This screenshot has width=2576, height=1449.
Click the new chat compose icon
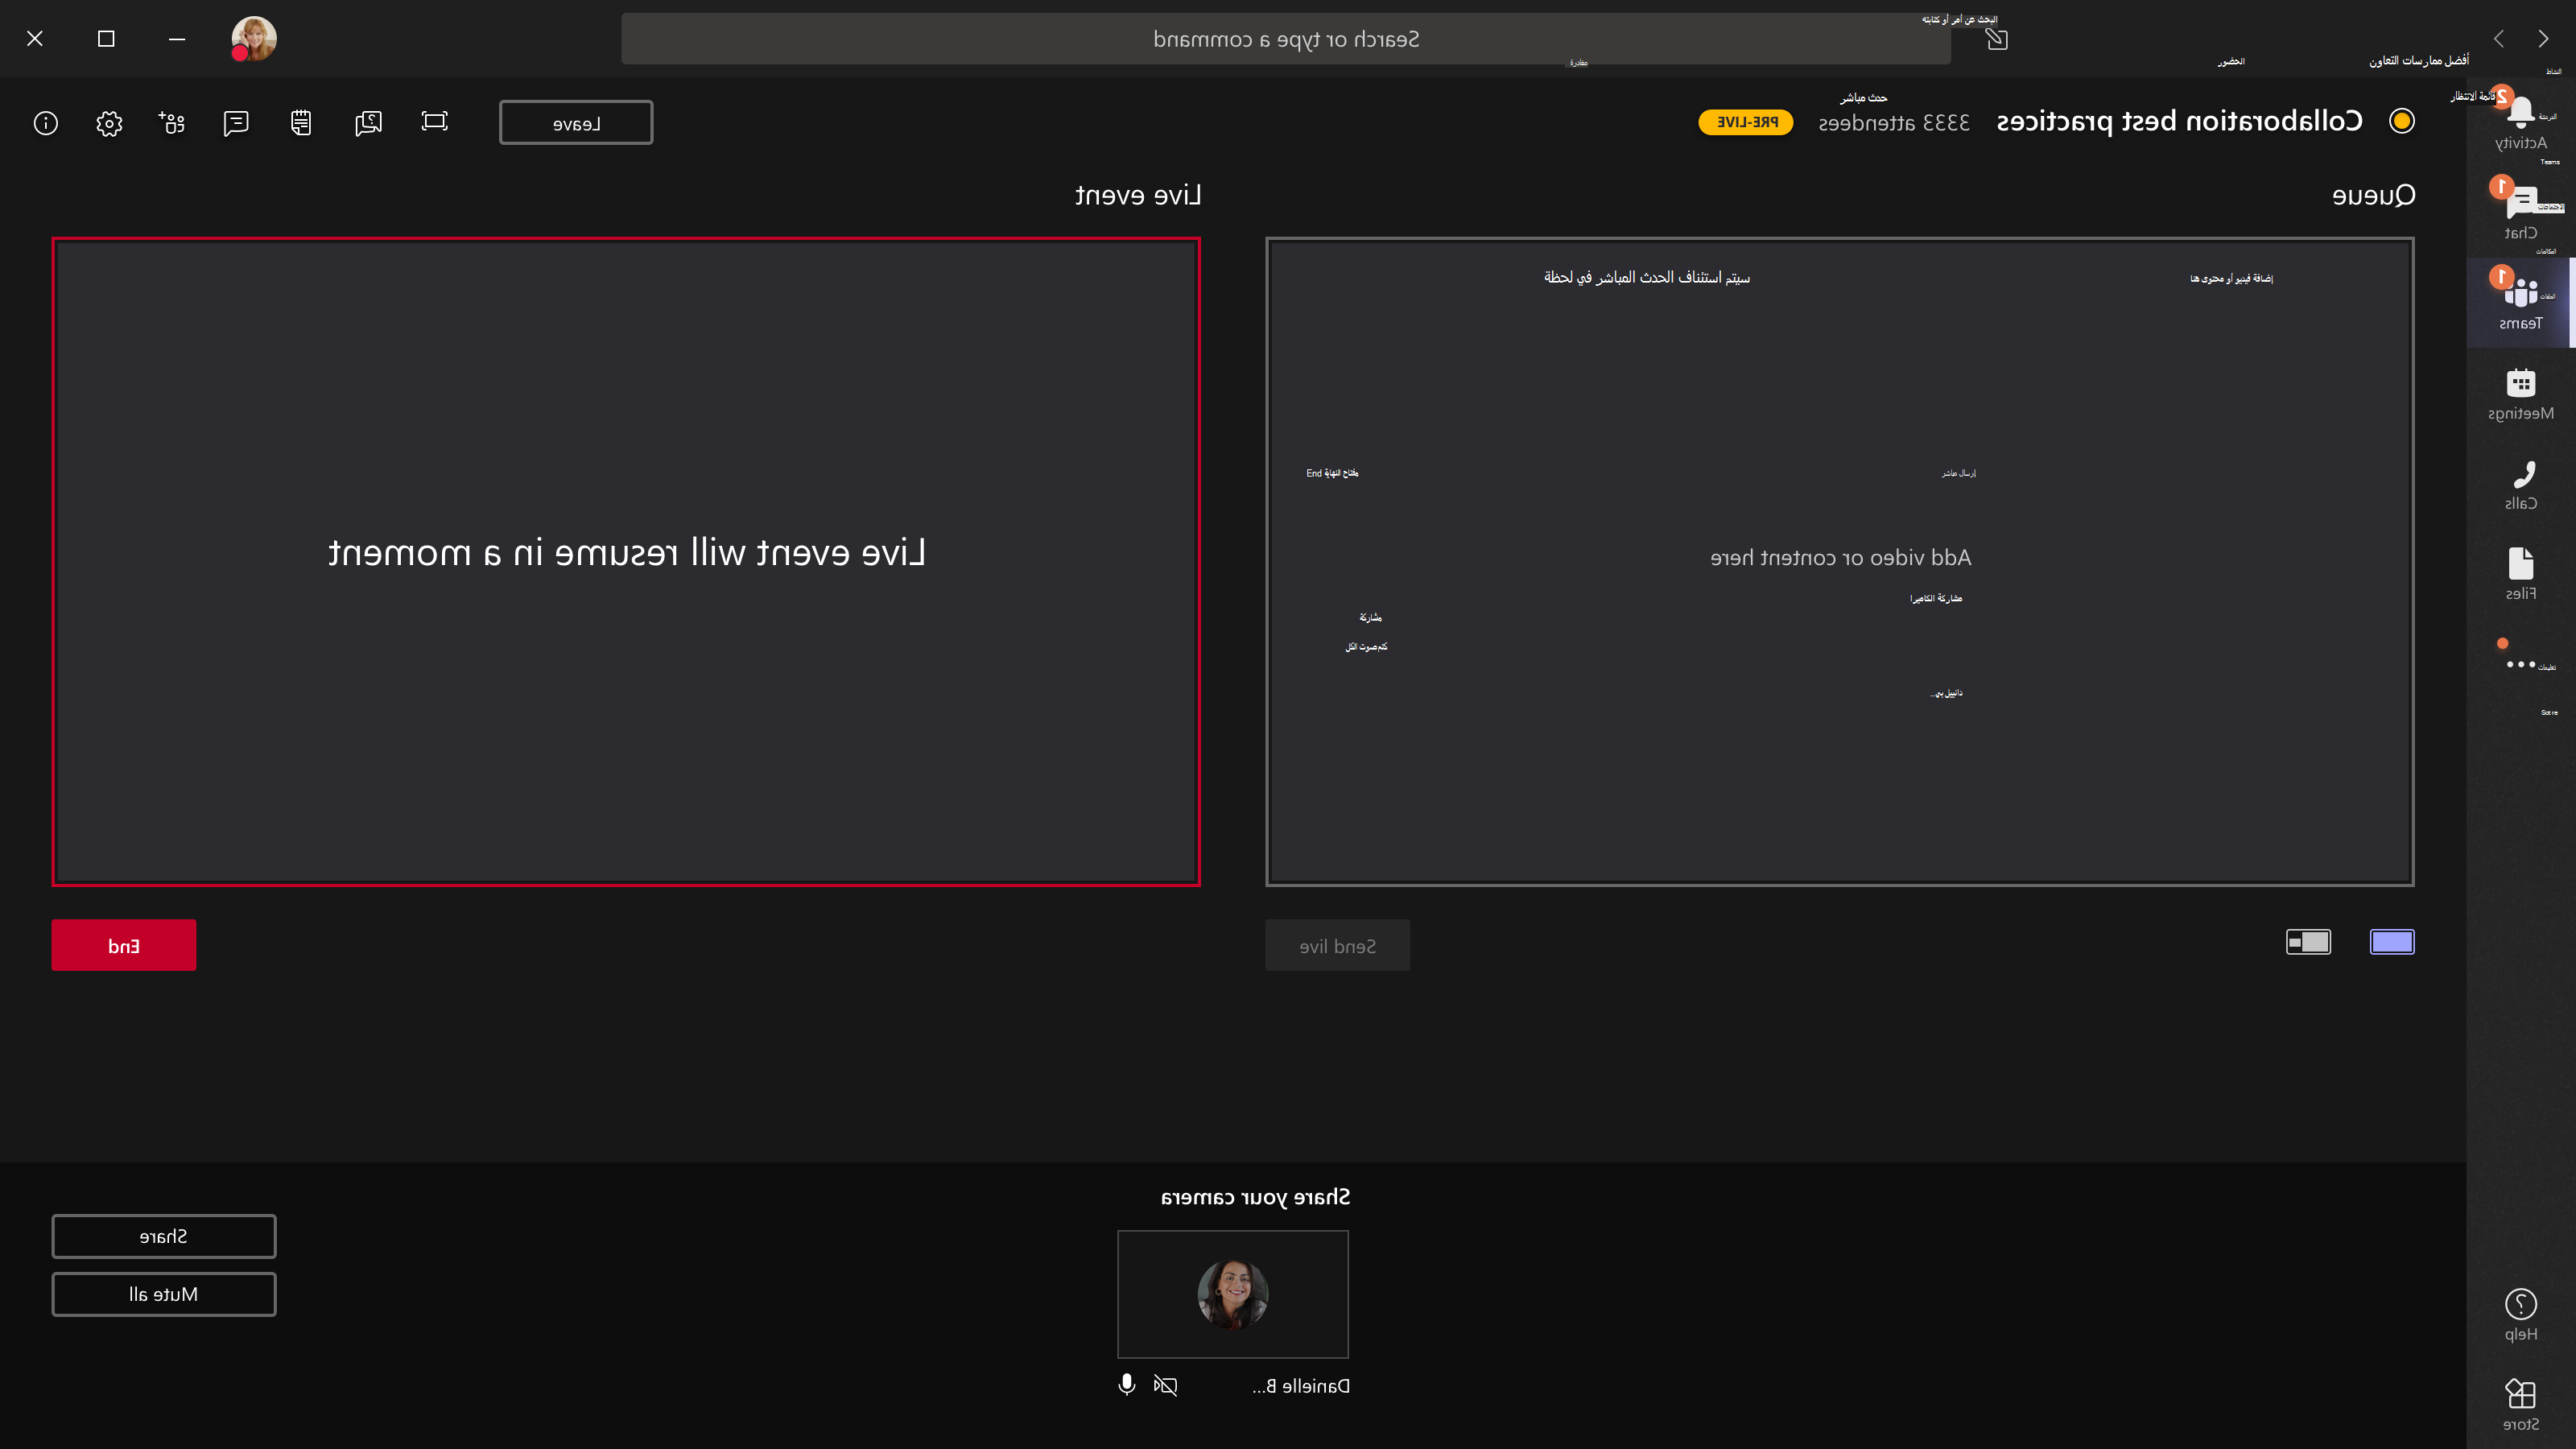click(1996, 39)
